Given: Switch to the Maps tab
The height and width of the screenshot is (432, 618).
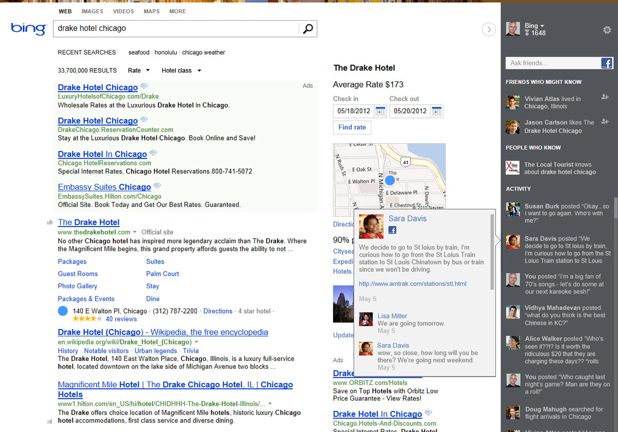Looking at the screenshot, I should point(151,11).
